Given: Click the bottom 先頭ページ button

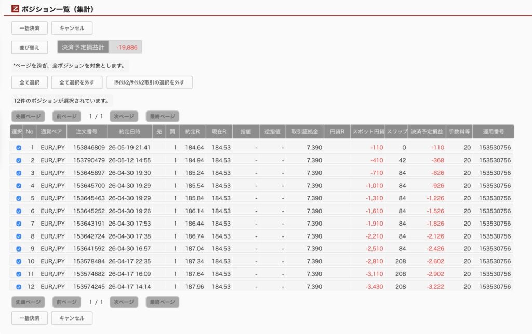Looking at the screenshot, I should click(x=28, y=302).
